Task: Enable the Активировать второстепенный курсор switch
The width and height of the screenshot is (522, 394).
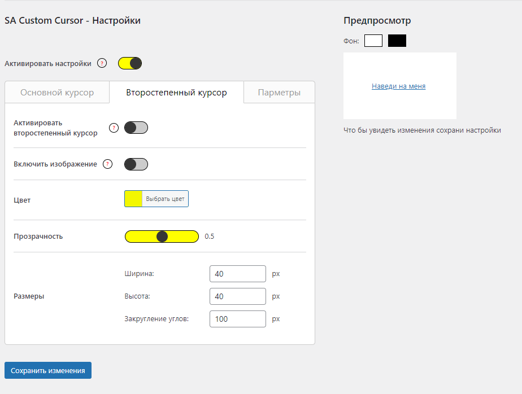Action: coord(136,128)
